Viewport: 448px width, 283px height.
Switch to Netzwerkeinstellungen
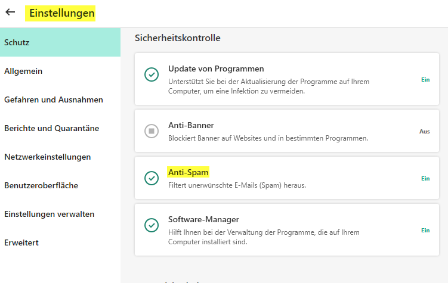click(48, 157)
